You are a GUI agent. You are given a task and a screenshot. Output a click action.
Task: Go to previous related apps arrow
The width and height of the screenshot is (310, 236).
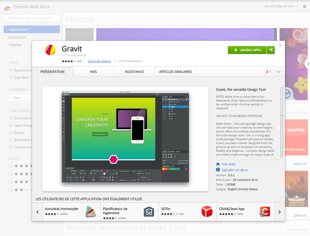coord(37,212)
